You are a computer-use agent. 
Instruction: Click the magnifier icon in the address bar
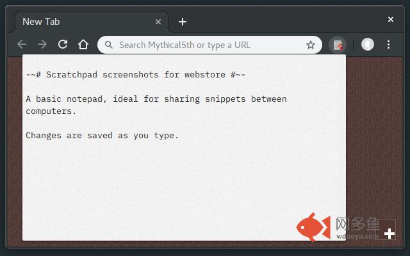click(x=109, y=45)
